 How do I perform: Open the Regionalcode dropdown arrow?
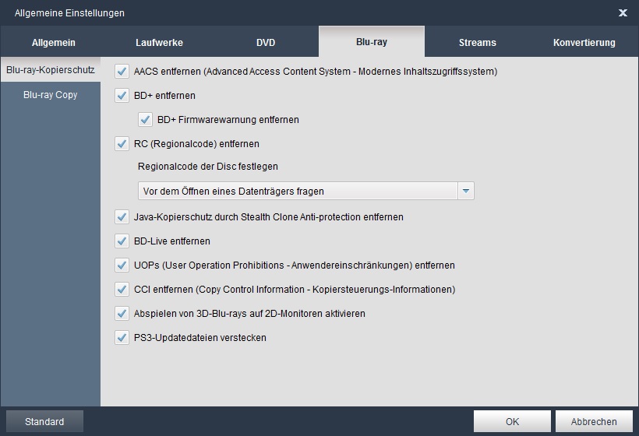pyautogui.click(x=466, y=191)
